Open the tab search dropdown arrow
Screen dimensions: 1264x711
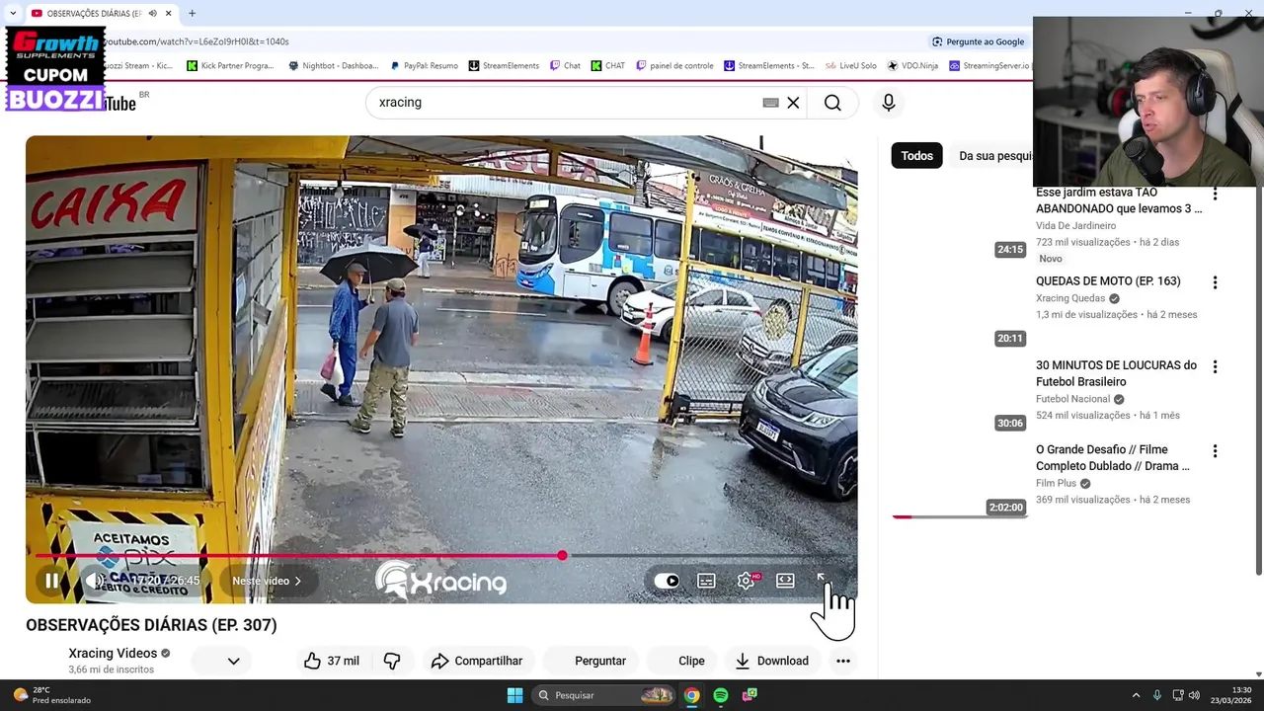click(12, 14)
